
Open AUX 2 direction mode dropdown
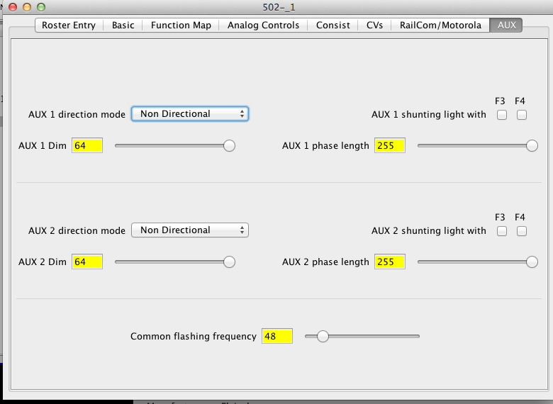point(190,230)
